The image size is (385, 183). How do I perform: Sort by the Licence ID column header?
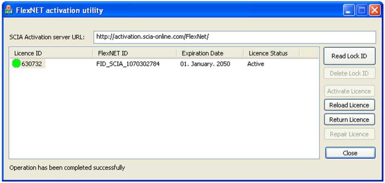point(51,53)
